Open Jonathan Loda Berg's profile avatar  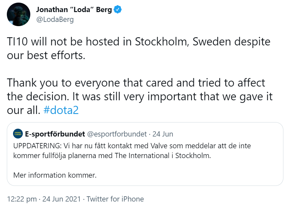point(19,14)
